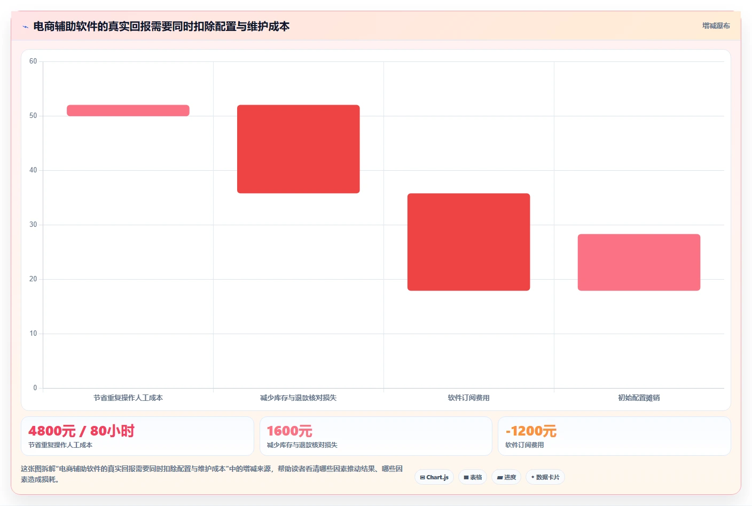
Task: Click the 节省重复操作人工成本 x-axis label
Action: (128, 398)
